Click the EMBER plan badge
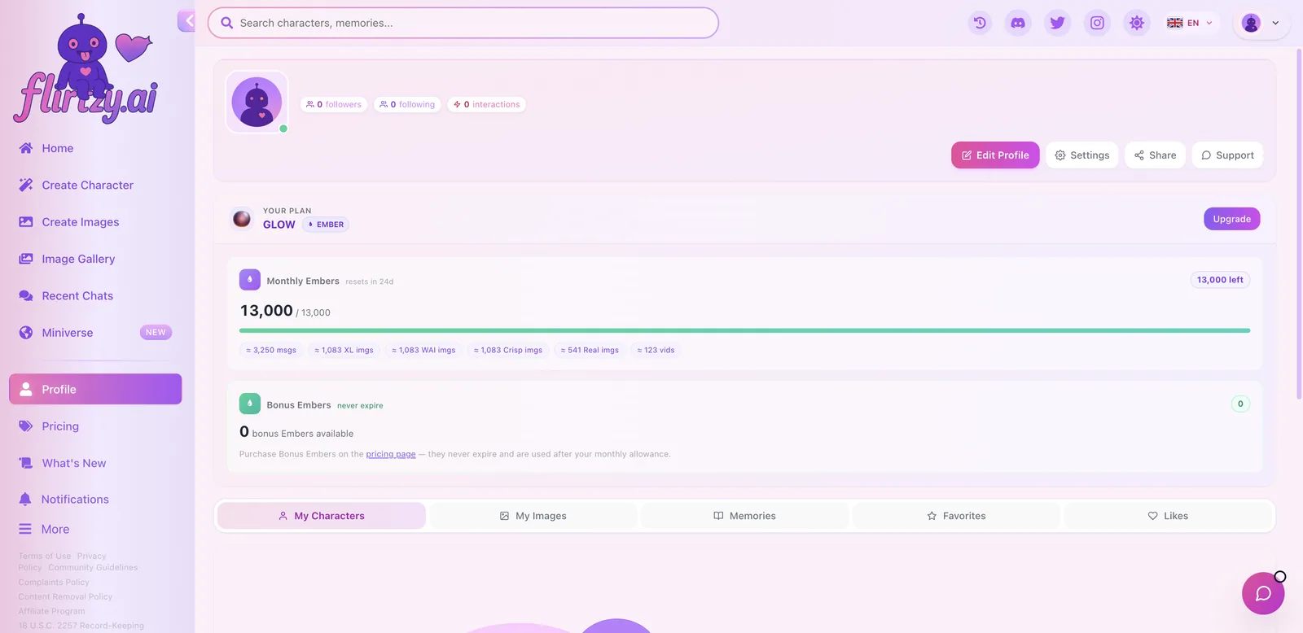Viewport: 1303px width, 633px height. point(326,225)
